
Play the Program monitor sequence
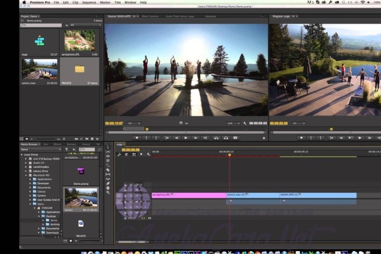360,138
